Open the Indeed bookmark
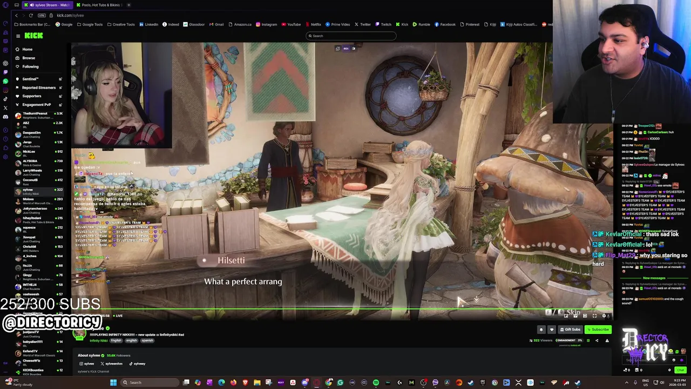 pos(171,24)
